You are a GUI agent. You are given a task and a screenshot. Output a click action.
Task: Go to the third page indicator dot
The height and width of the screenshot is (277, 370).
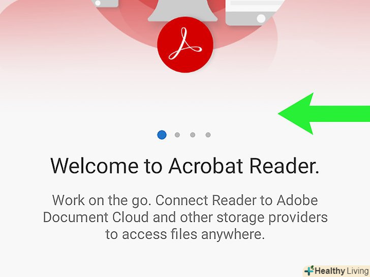[193, 135]
